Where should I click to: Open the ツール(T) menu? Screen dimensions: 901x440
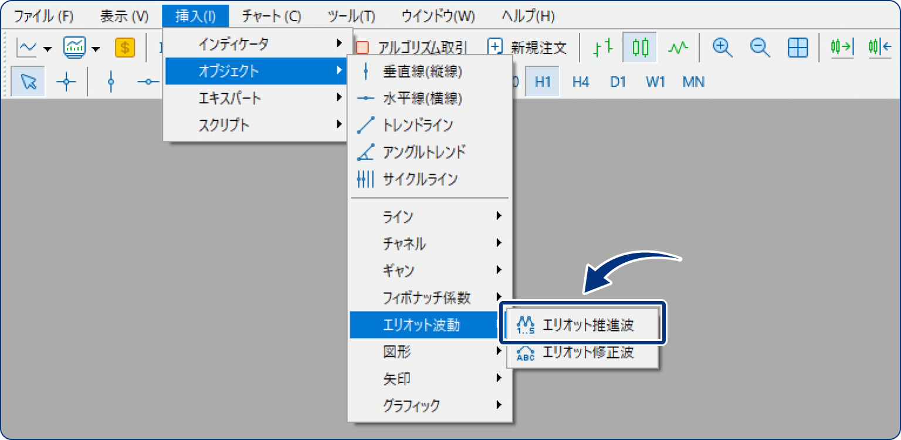point(351,16)
